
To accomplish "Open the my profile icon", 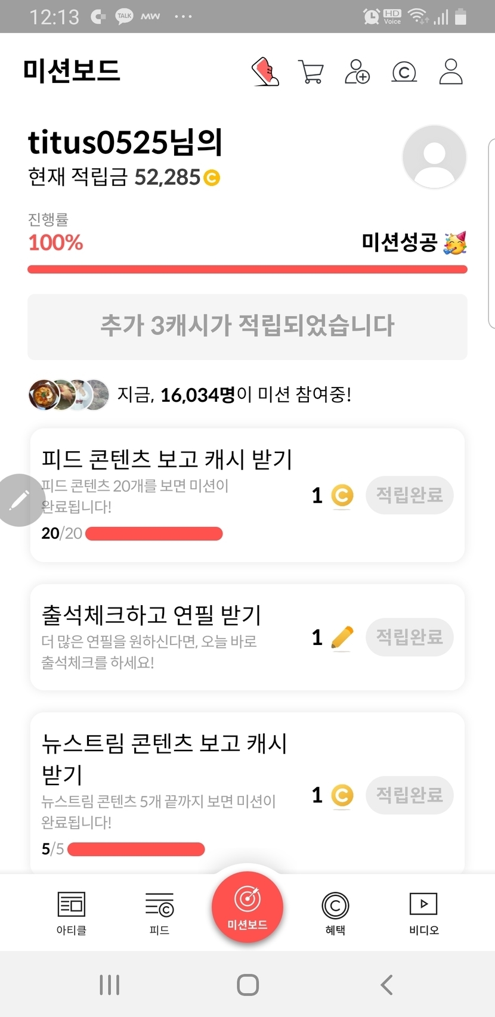I will coord(451,72).
